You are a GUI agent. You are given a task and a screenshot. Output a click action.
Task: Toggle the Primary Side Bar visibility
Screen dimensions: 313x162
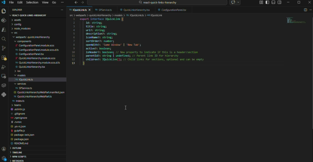click(267, 2)
